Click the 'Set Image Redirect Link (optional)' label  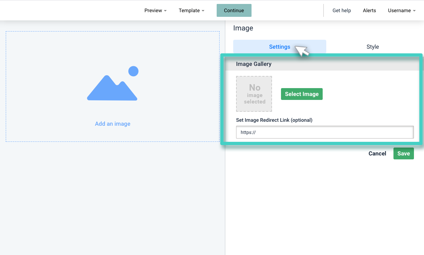(274, 120)
